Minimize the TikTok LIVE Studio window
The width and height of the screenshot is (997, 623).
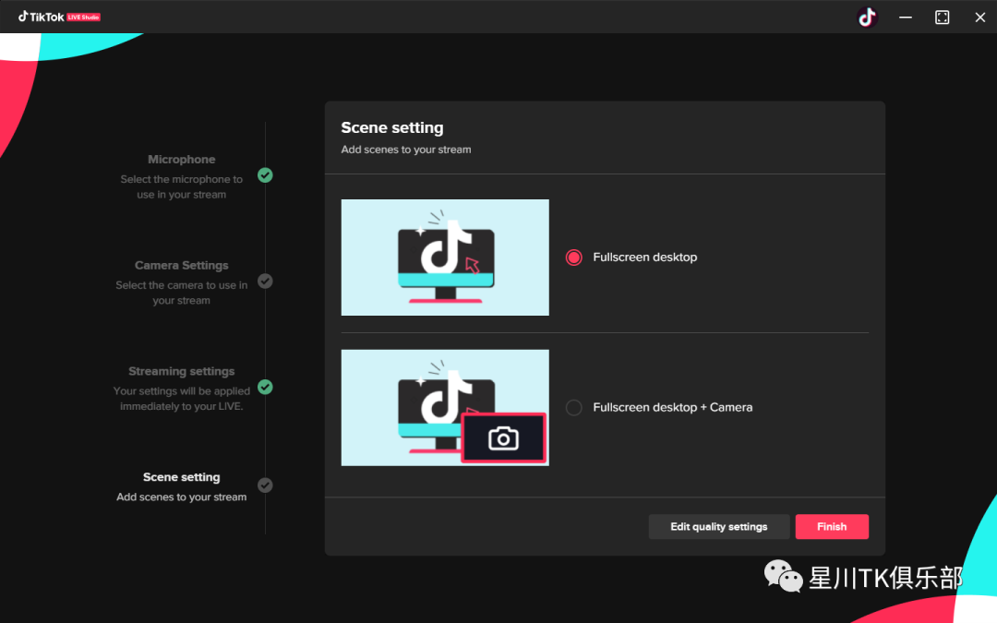(906, 18)
